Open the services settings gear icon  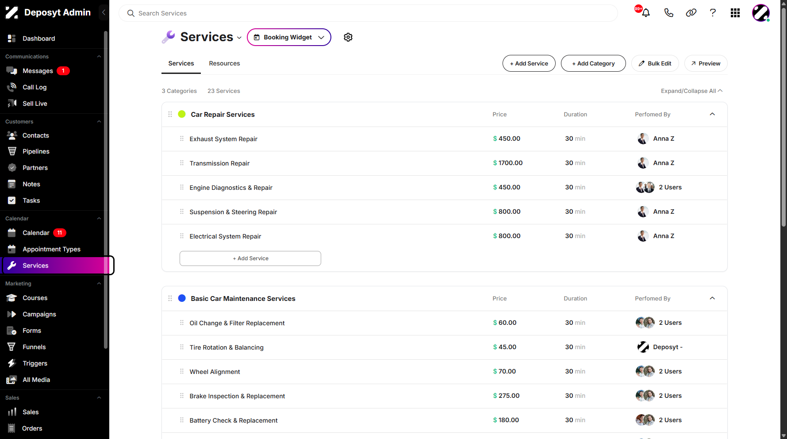click(348, 37)
